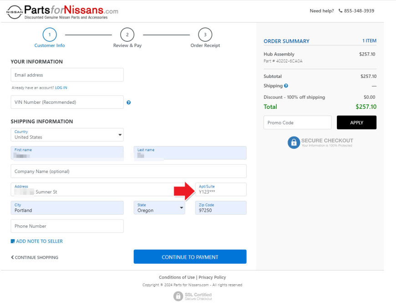396x306 pixels.
Task: Click the 'Need help?' text
Action: (322, 11)
